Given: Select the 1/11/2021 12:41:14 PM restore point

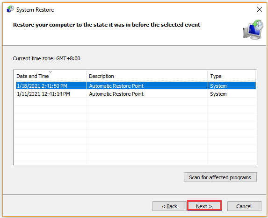Looking at the screenshot, I should (x=135, y=94).
